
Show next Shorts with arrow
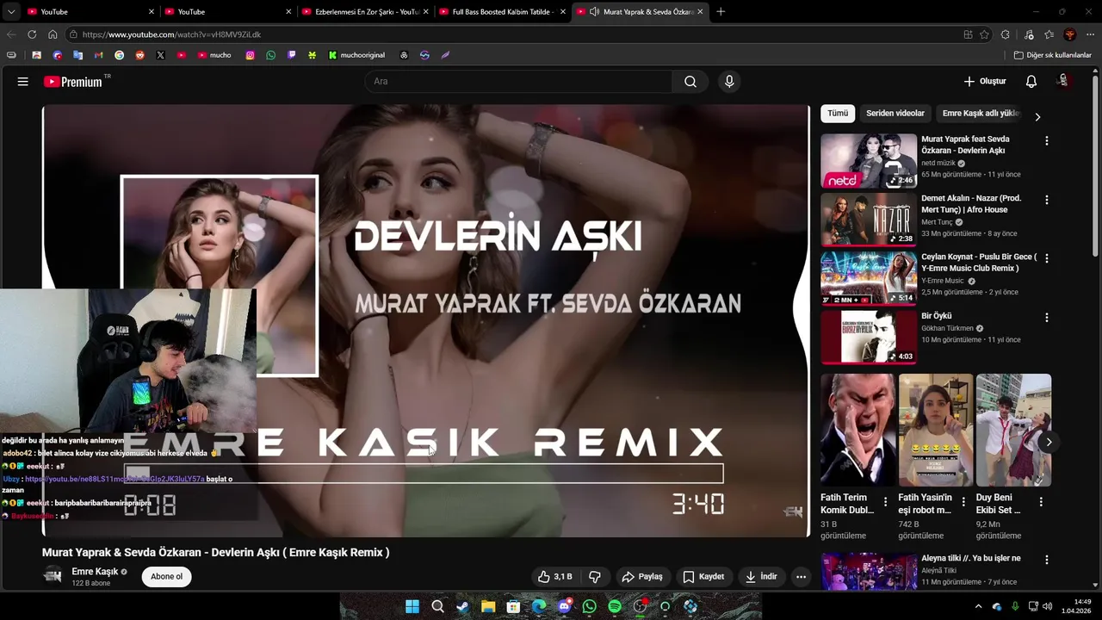pos(1049,443)
